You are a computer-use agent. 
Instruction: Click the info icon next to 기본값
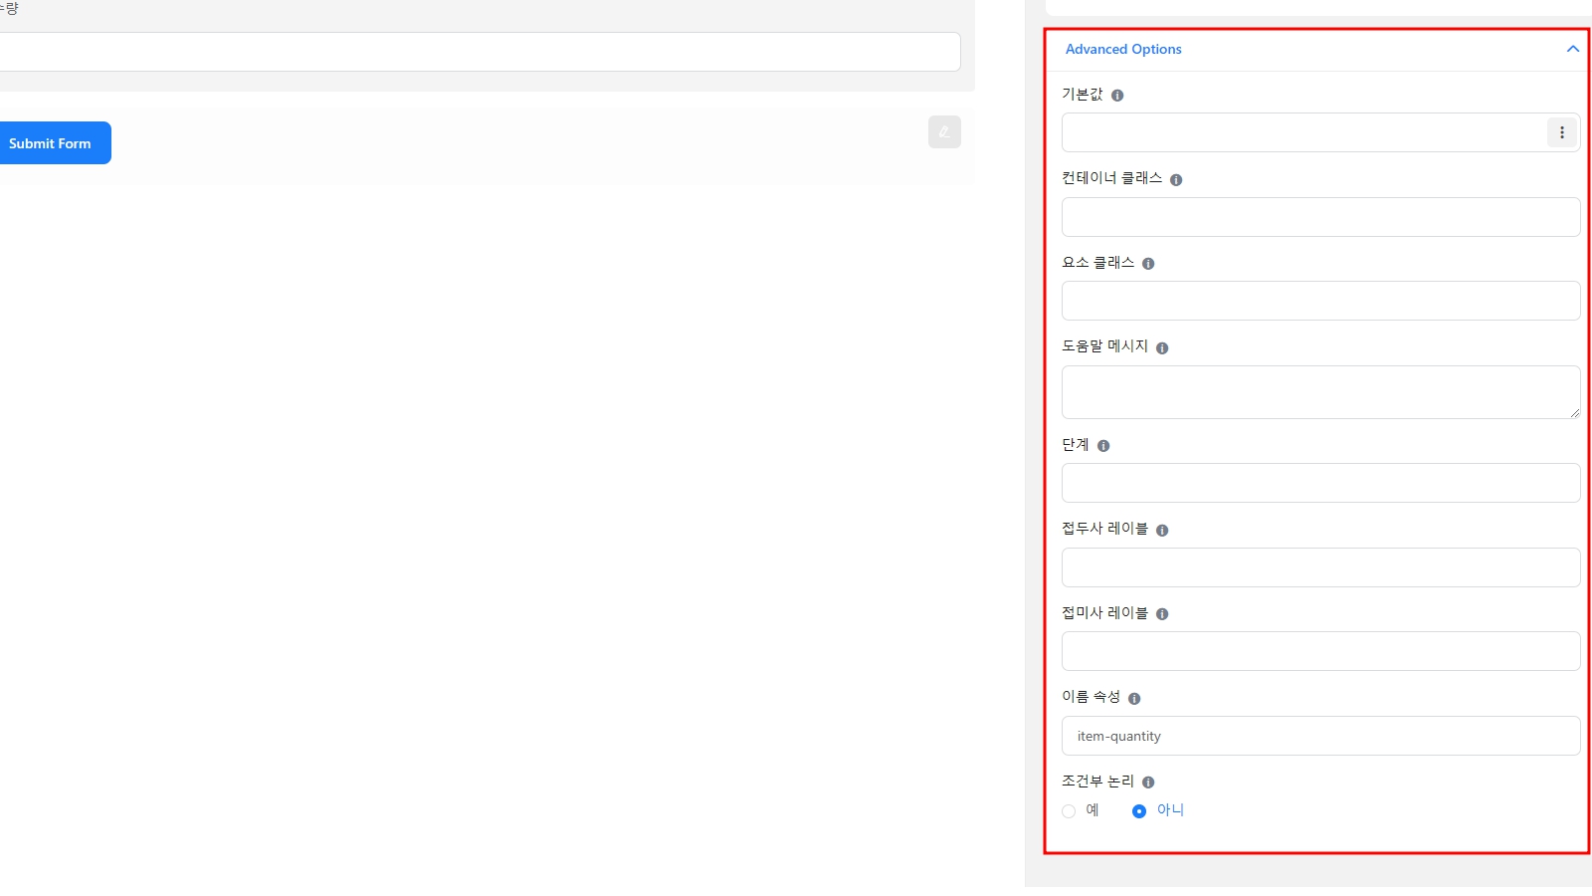pos(1117,96)
